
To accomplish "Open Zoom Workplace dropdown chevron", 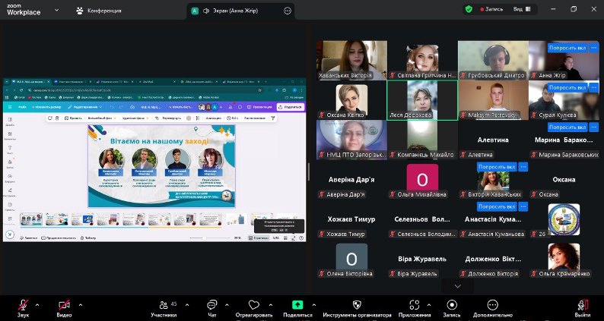I will pos(57,11).
